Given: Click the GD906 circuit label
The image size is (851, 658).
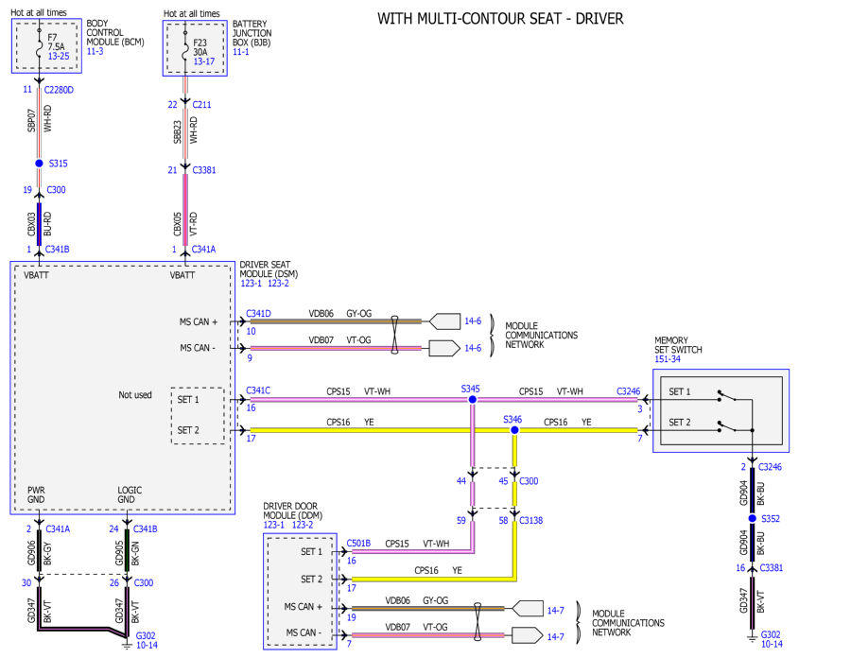Looking at the screenshot, I should pyautogui.click(x=31, y=553).
